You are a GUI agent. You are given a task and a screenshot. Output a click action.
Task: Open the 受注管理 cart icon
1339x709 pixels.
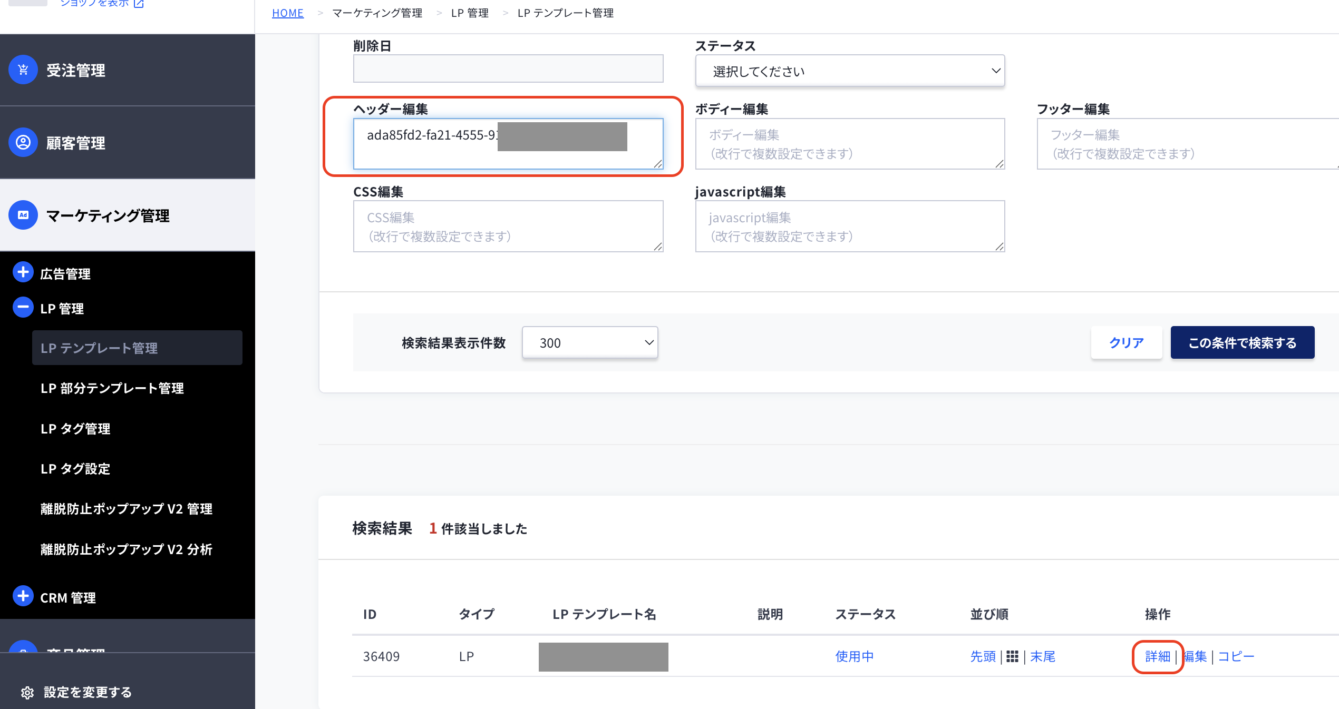(23, 70)
